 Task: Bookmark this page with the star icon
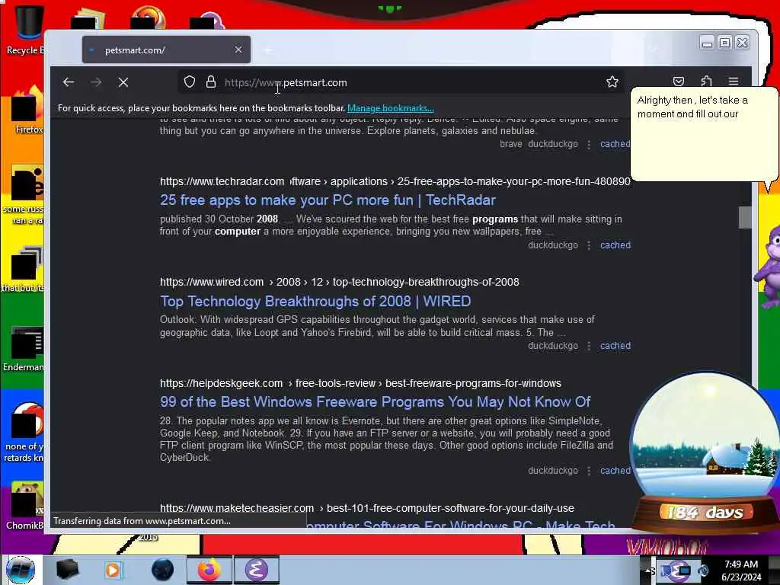point(612,82)
